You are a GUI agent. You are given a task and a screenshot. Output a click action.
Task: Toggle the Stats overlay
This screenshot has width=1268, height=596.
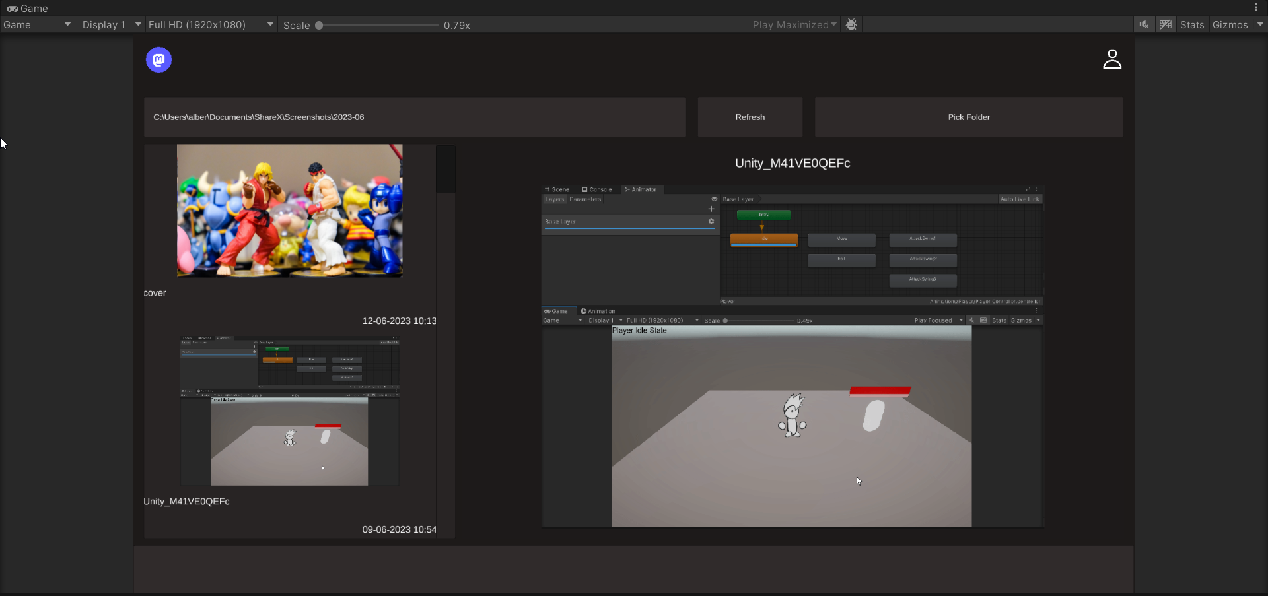tap(1192, 24)
